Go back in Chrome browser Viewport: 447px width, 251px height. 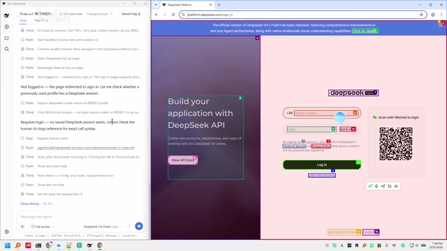click(x=156, y=15)
